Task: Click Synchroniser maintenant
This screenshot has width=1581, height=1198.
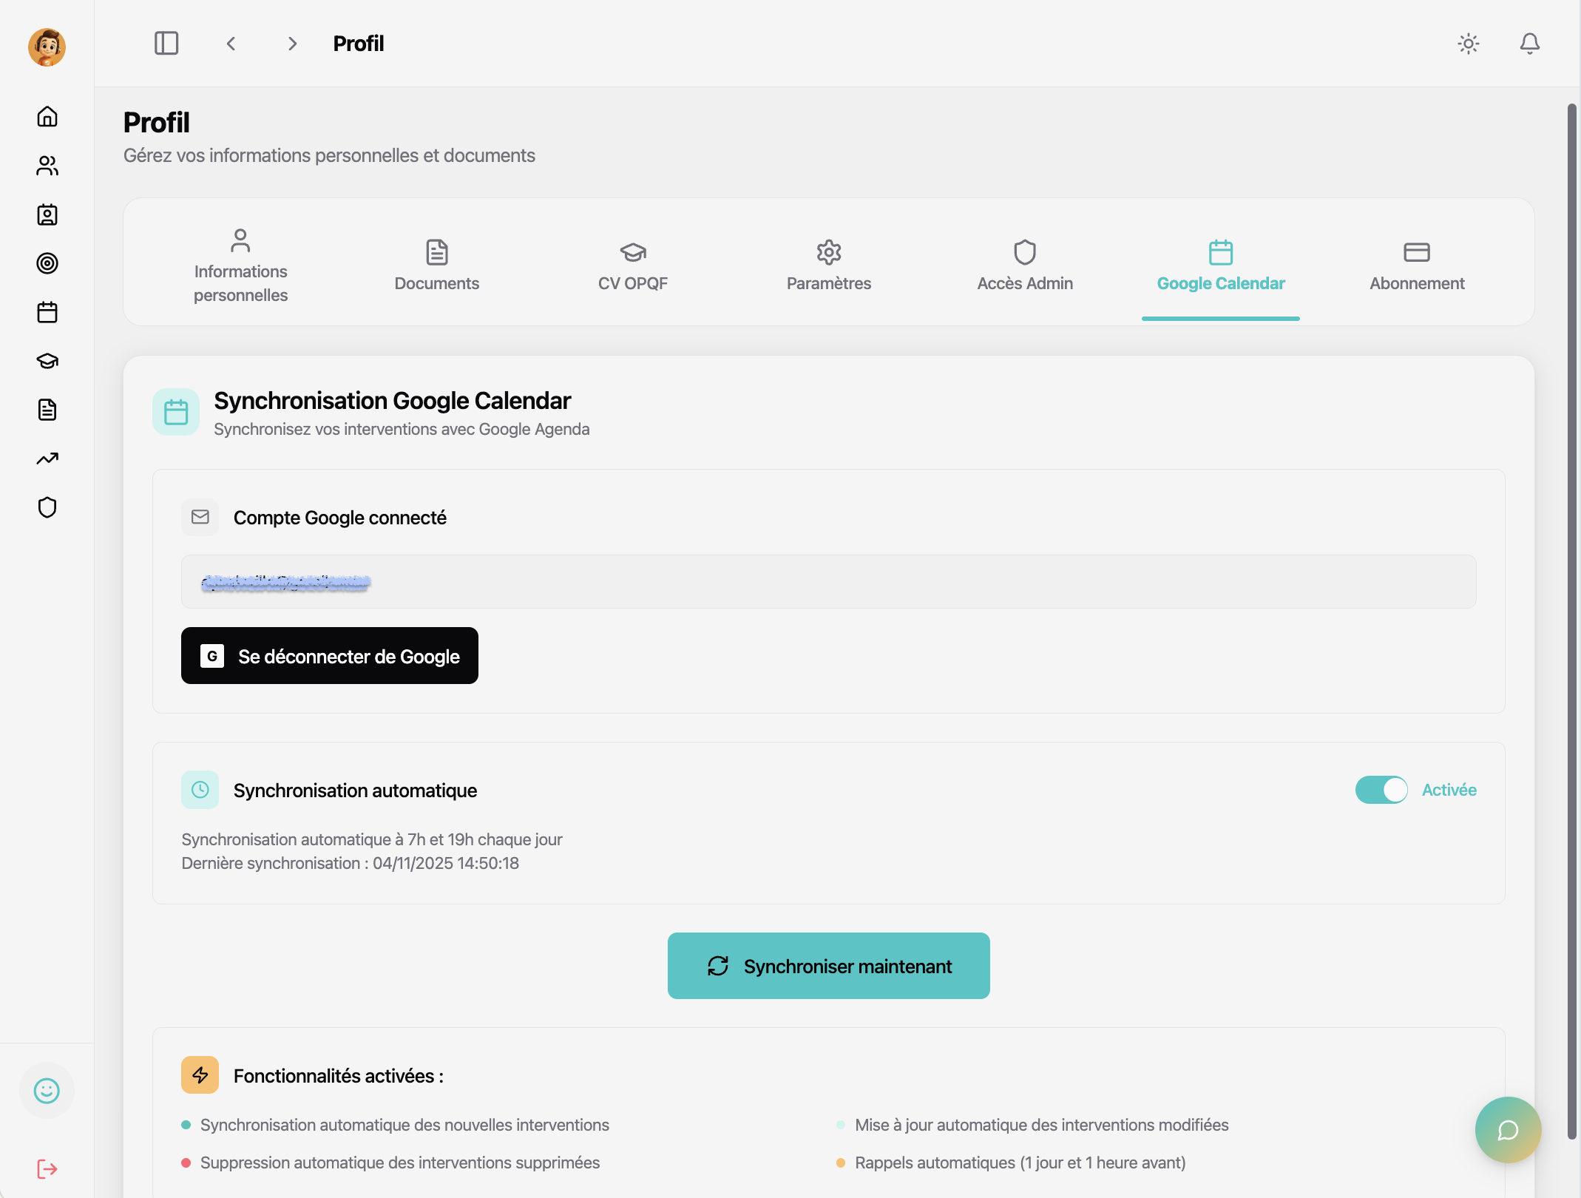Action: click(828, 966)
